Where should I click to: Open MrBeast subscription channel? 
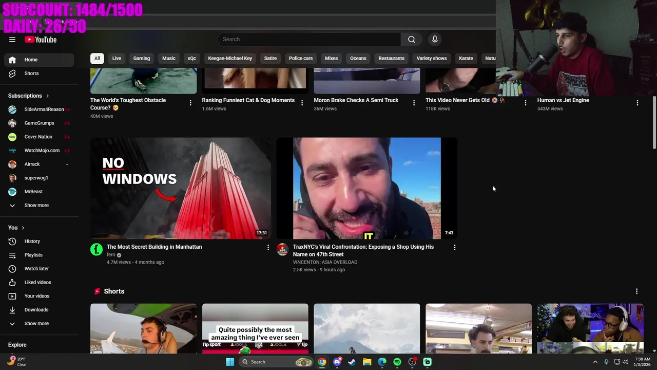point(39,192)
